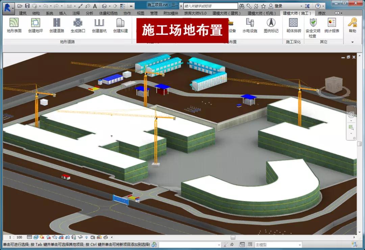Select the 创建道路 create road tool

[x=56, y=25]
